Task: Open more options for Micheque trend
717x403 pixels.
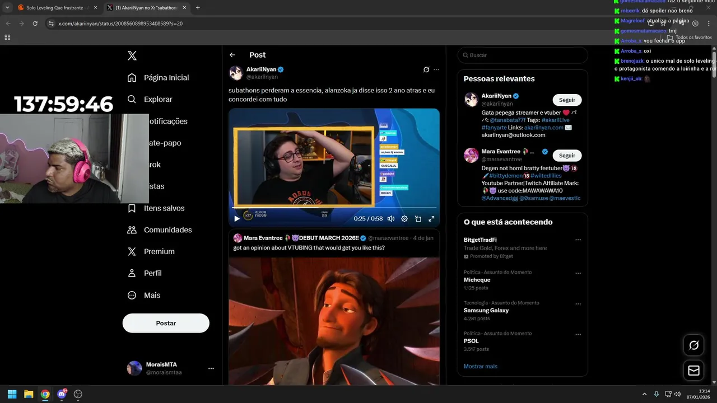Action: (x=578, y=273)
